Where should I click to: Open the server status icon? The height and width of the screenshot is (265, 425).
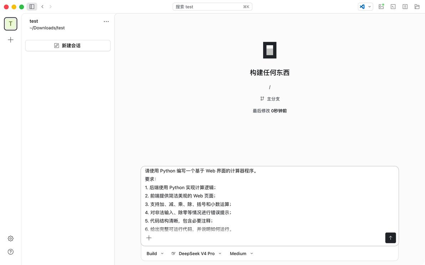coord(381,7)
